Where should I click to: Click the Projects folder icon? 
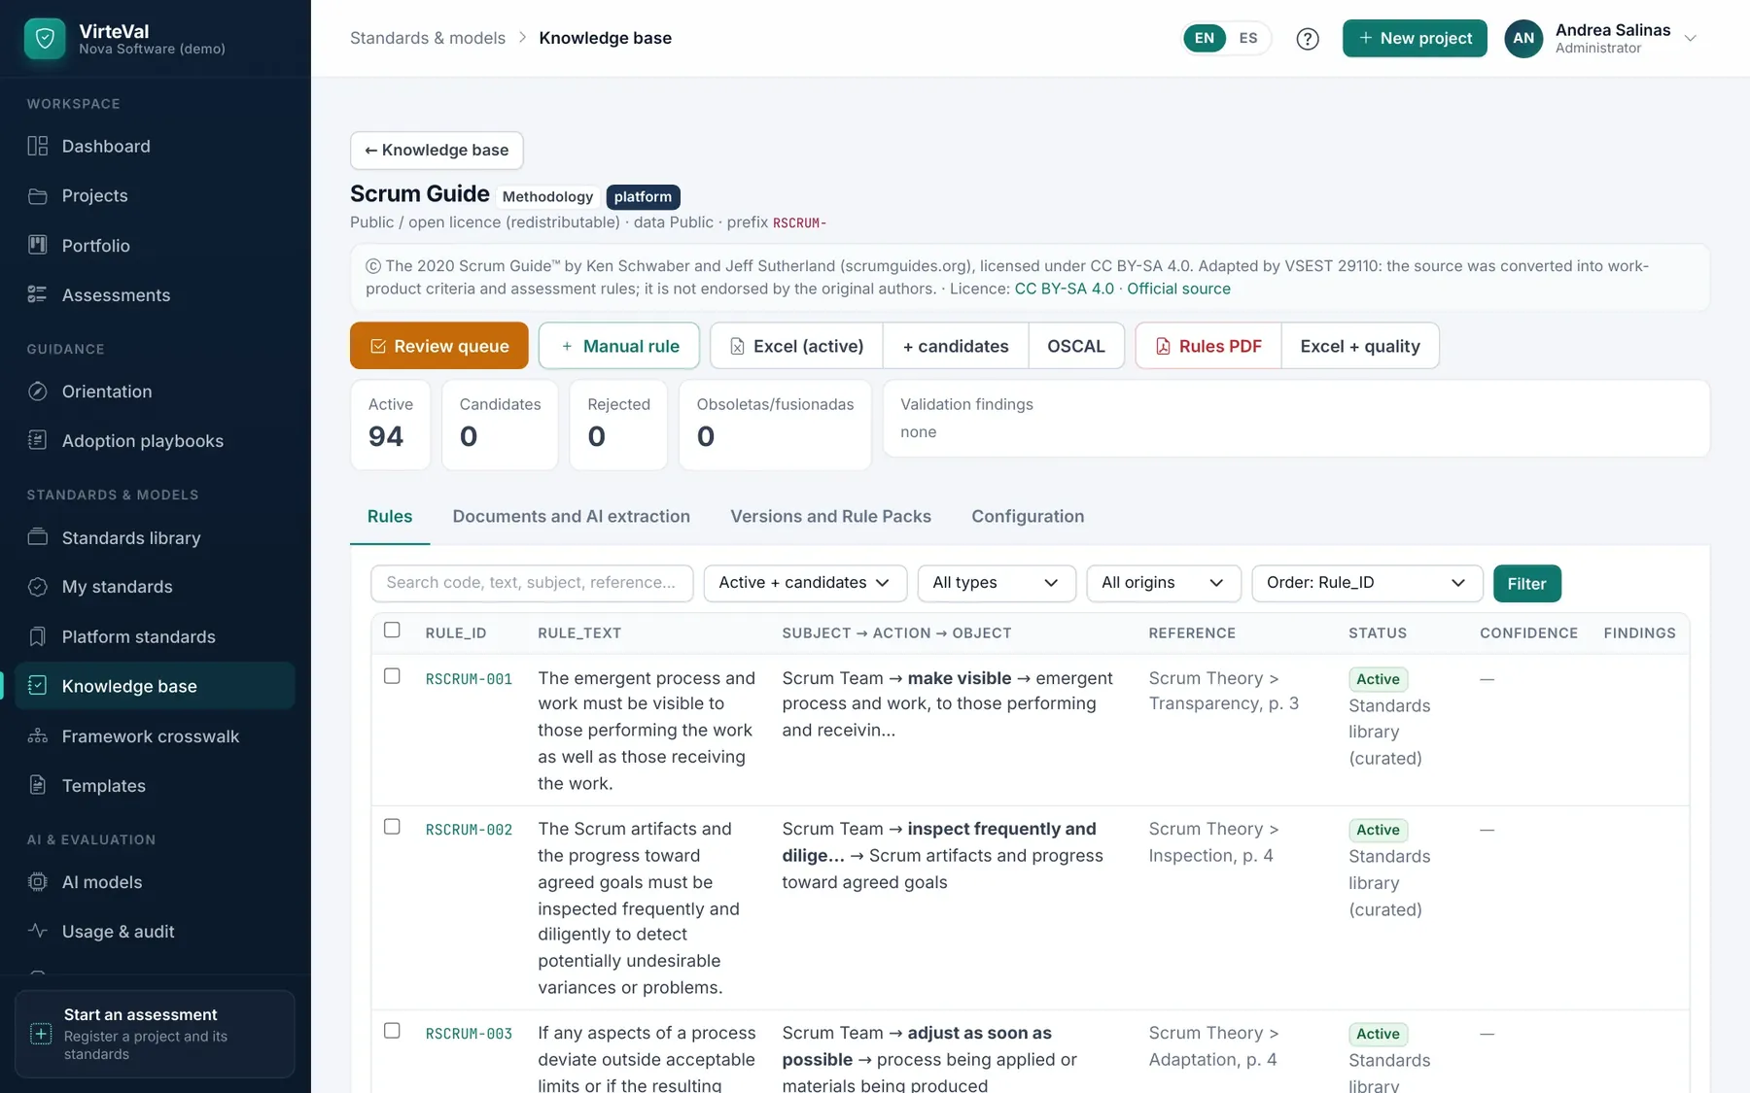(x=38, y=196)
